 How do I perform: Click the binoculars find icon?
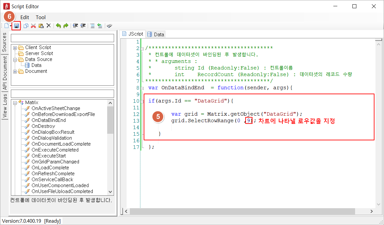pos(109,26)
